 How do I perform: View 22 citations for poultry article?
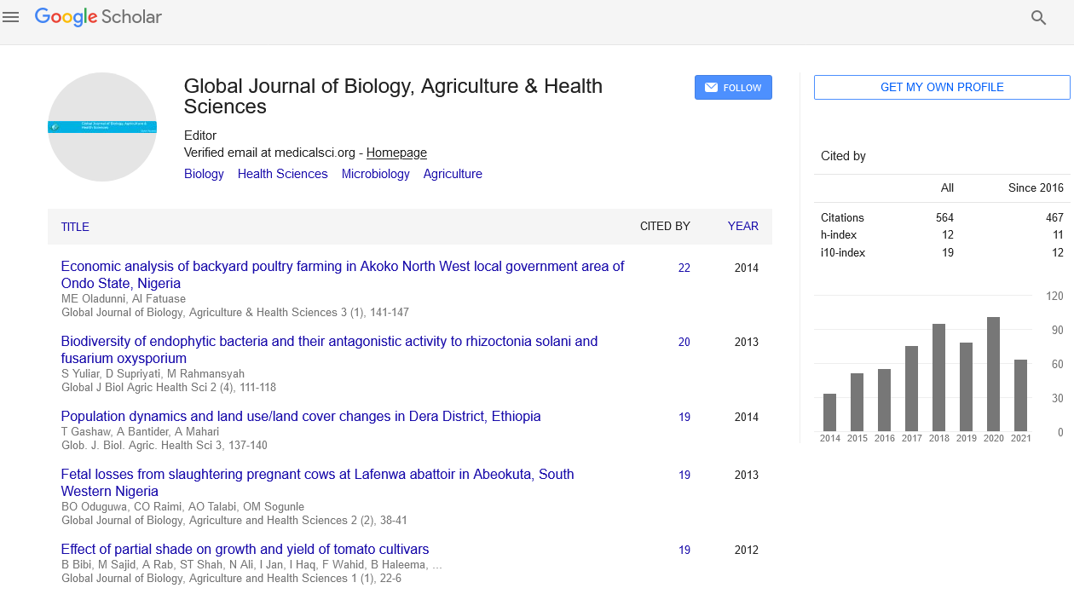[684, 268]
